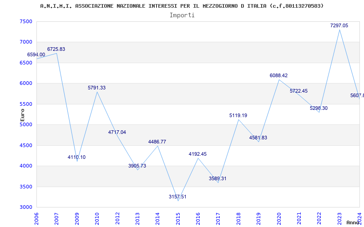Click the x-axis year label 2013
364x227 pixels.
click(137, 218)
